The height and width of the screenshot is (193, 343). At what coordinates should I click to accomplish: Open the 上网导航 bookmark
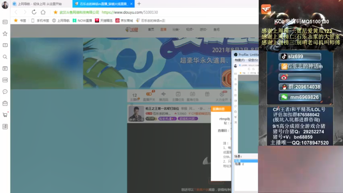[61, 21]
